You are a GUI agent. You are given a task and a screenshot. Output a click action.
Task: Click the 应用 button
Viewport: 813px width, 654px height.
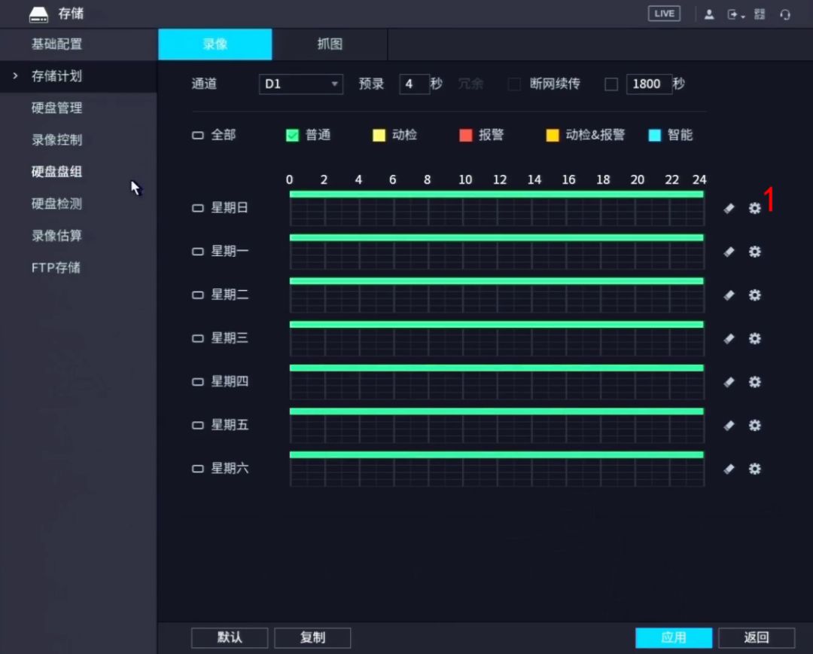coord(673,637)
